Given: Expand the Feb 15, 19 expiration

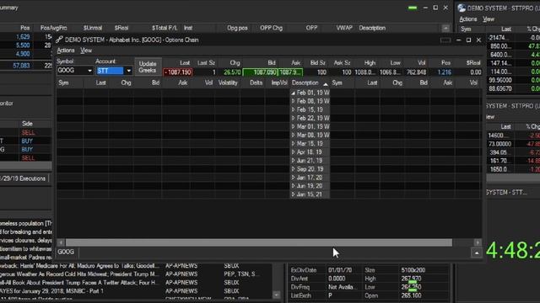Looking at the screenshot, I should (293, 109).
